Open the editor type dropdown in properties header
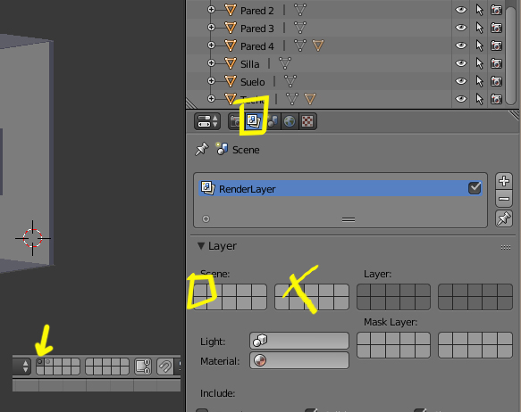The width and height of the screenshot is (521, 412). [x=207, y=121]
